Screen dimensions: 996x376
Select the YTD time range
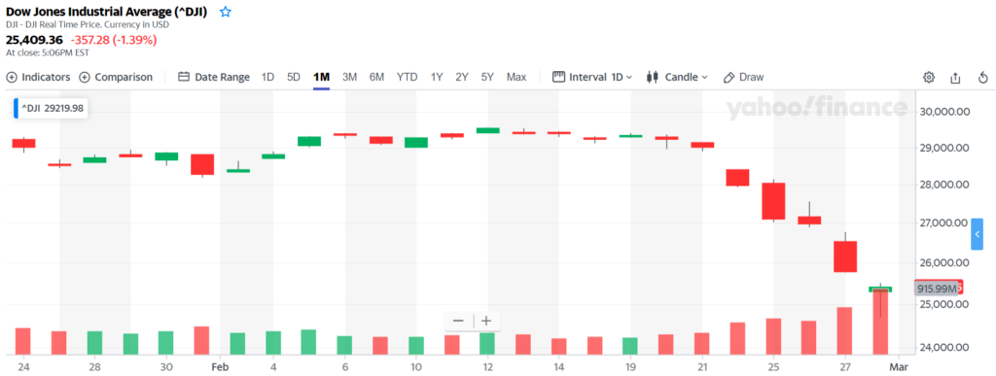[x=408, y=78]
